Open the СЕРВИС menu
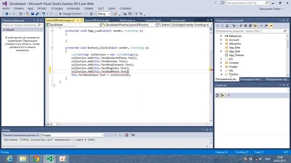Viewport: 291px width, 163px height. pos(89,9)
